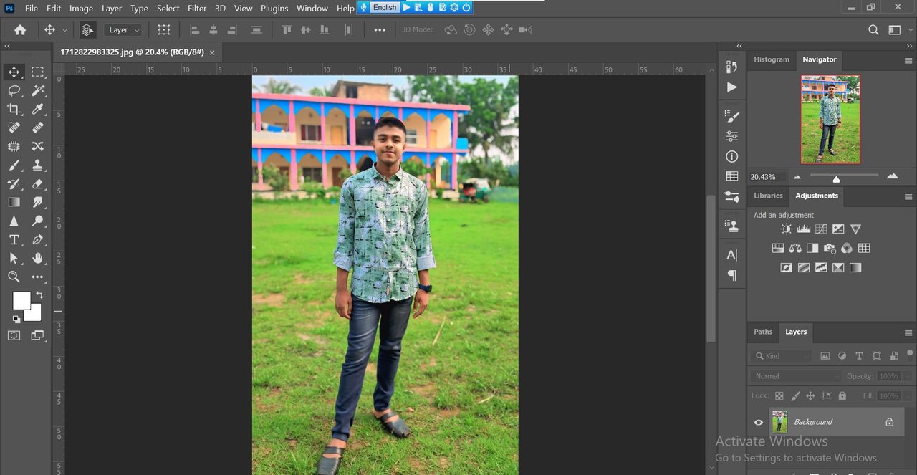Open the Properties info icon
The width and height of the screenshot is (917, 475).
[731, 156]
